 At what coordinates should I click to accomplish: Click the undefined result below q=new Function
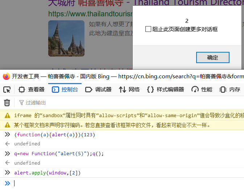pyautogui.click(x=27, y=163)
